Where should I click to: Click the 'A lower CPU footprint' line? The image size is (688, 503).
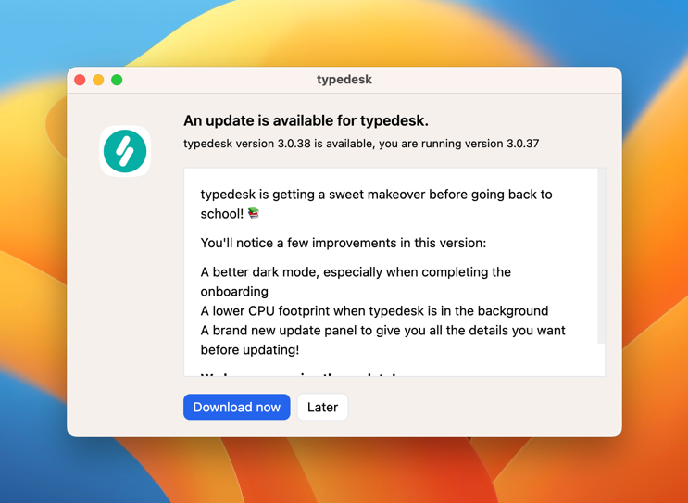click(x=374, y=310)
